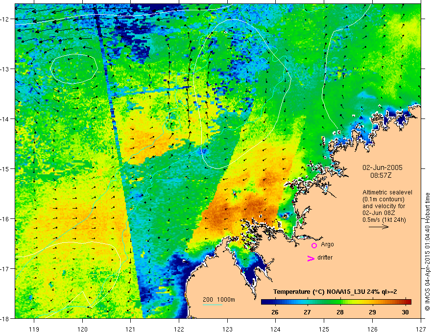Click the 27 color bar tick label

point(307,312)
